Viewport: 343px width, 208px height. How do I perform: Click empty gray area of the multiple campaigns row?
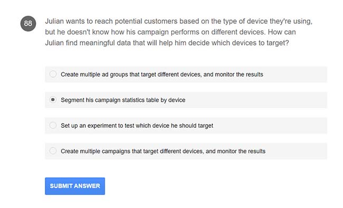(x=297, y=152)
